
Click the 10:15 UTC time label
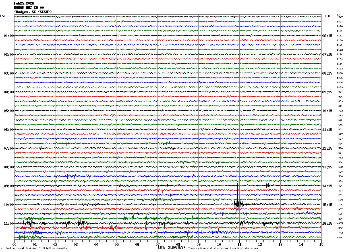pos(327,111)
